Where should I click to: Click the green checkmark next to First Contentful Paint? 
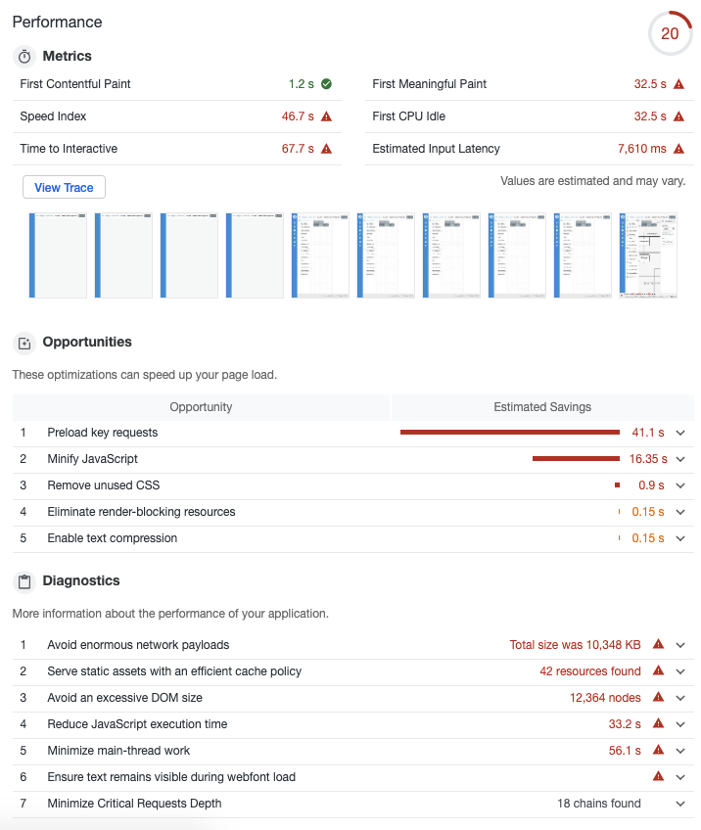tap(326, 84)
